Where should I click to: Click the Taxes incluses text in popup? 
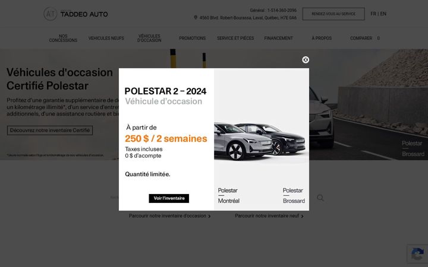coord(144,149)
